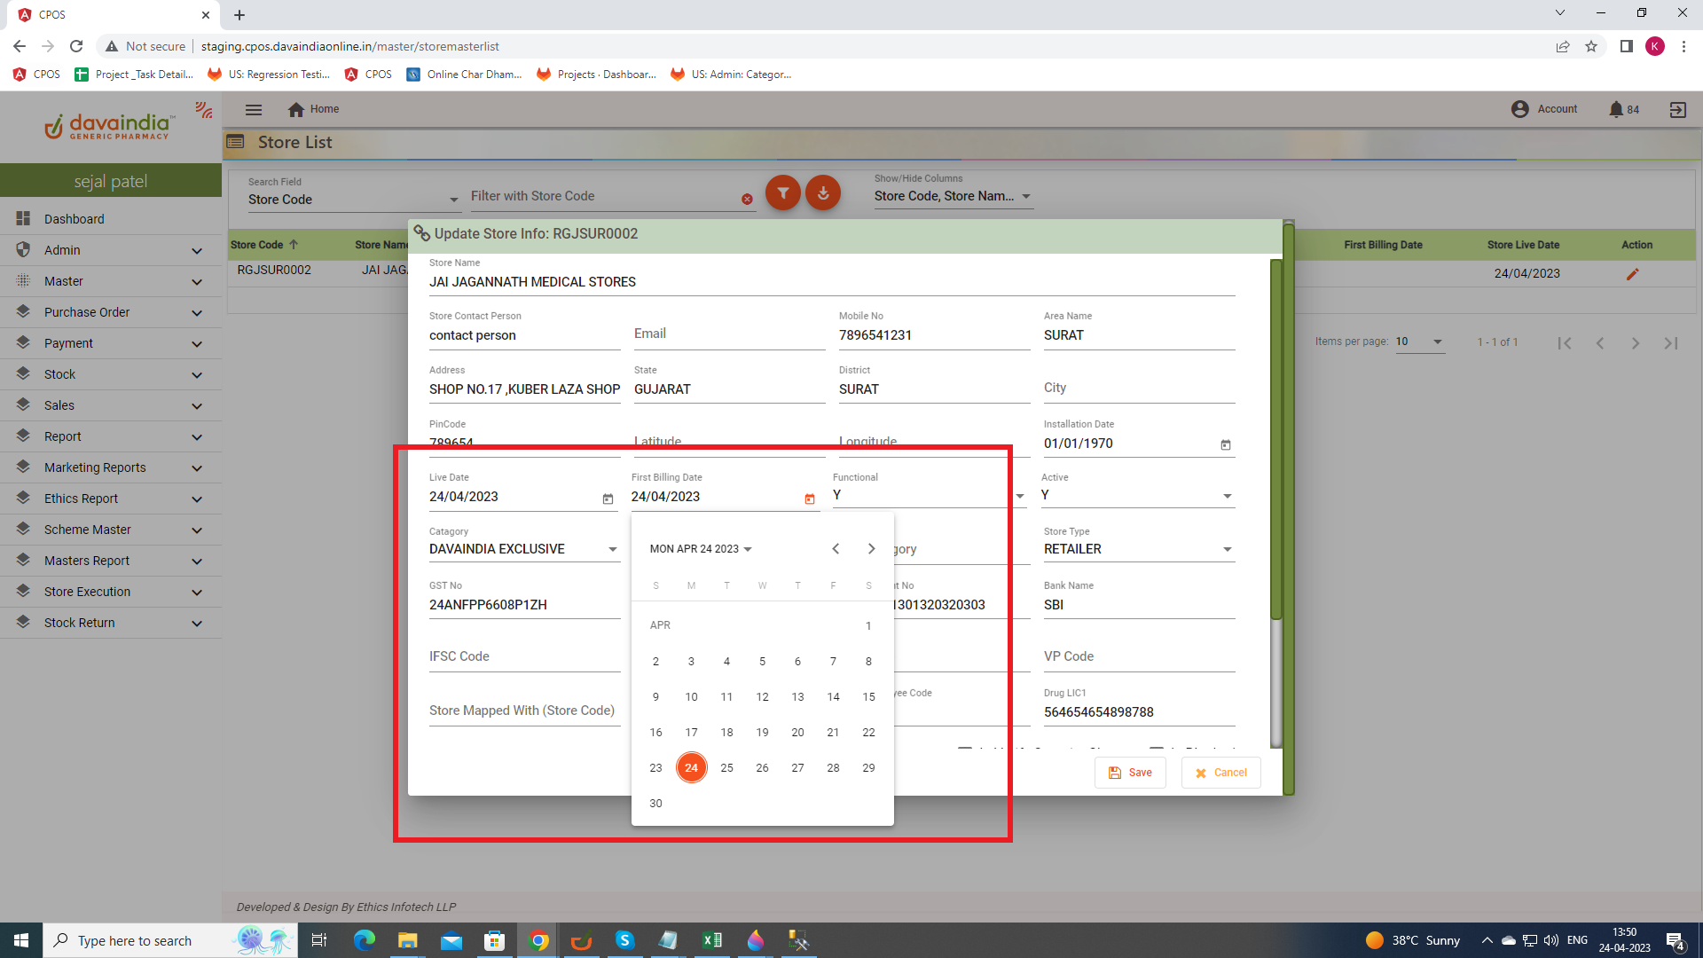Open MON APR 24 2023 month-year dropdown
1703x958 pixels.
(x=701, y=549)
